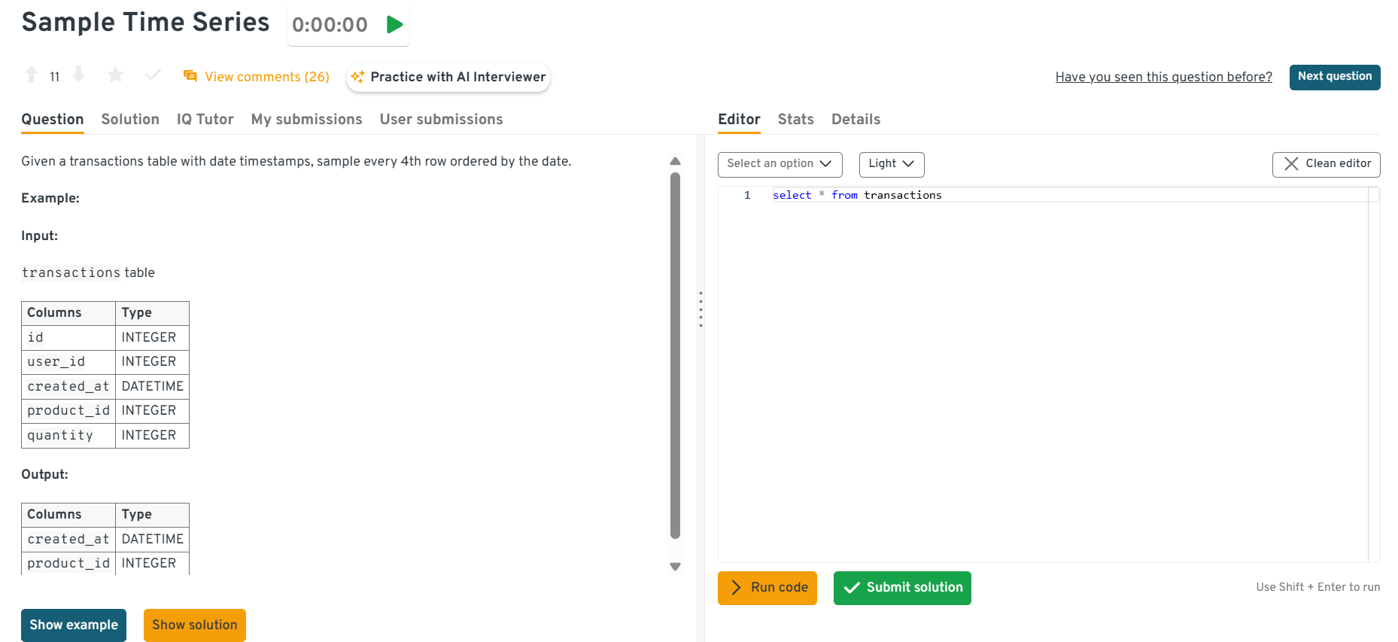
Task: Open the User submissions tab
Action: [441, 119]
